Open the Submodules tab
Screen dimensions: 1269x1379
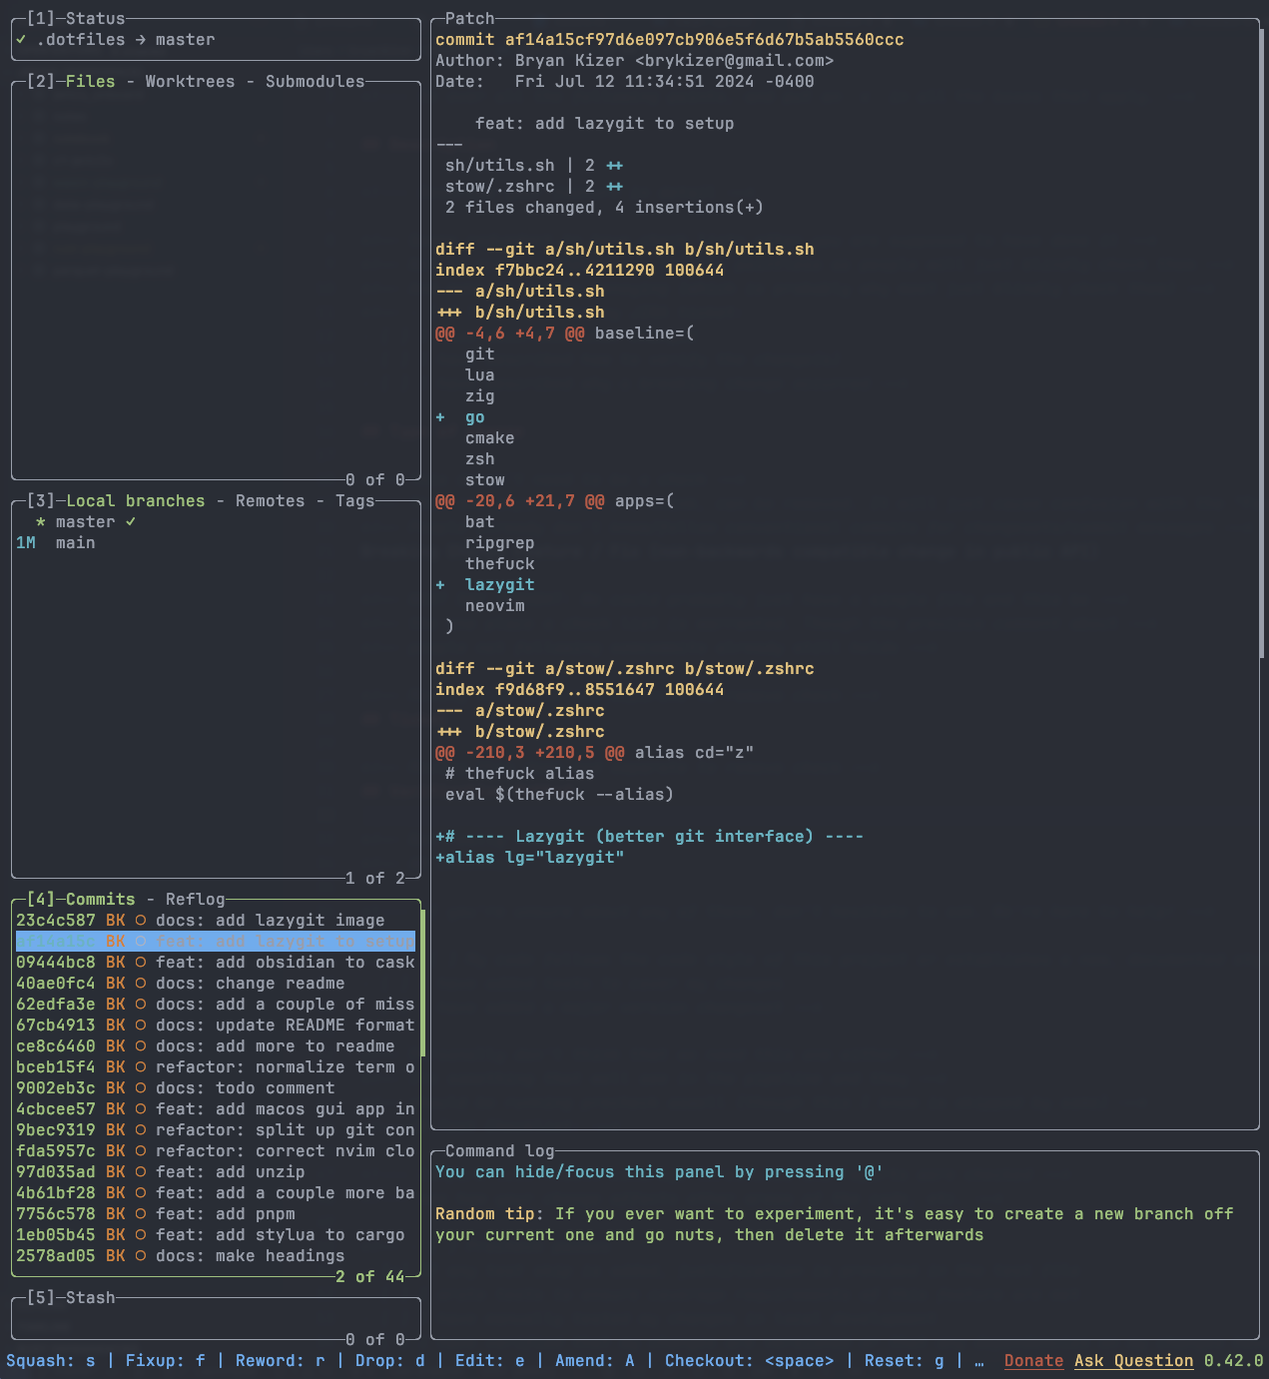pos(315,82)
